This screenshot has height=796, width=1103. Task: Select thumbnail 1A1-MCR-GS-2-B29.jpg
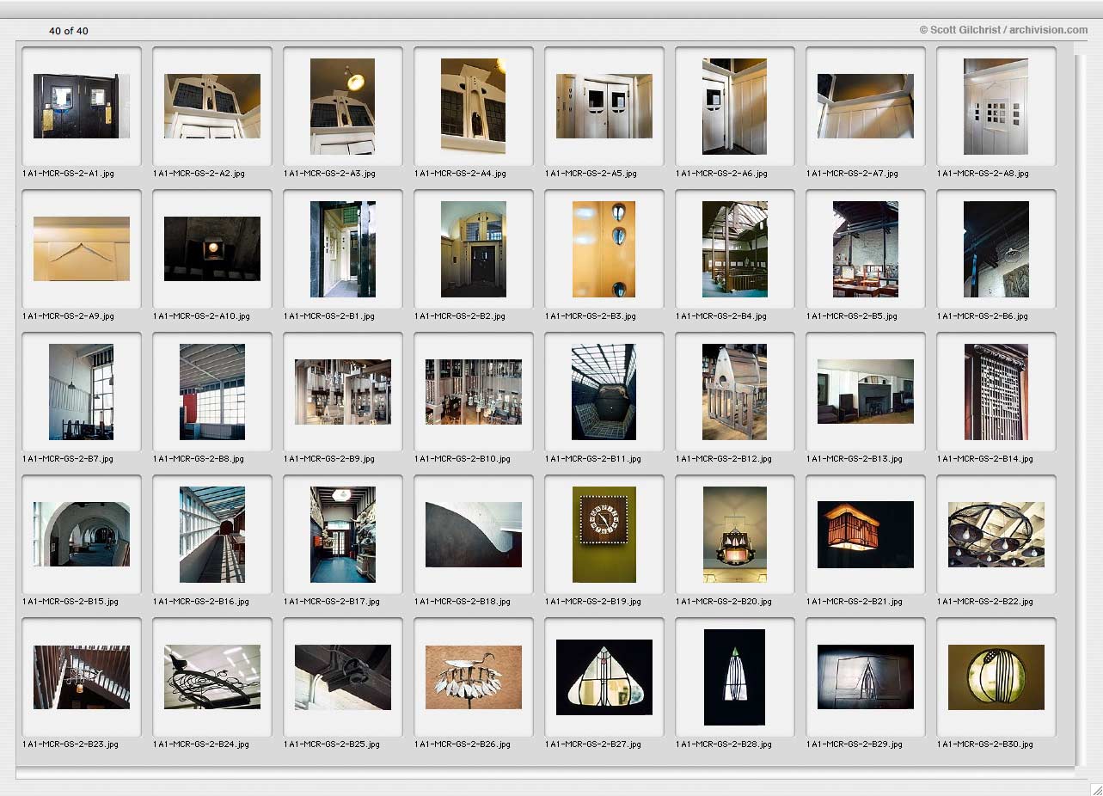click(x=866, y=677)
